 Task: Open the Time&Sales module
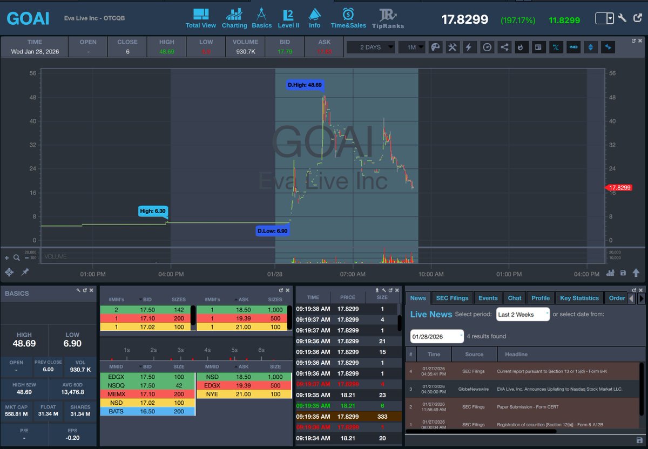click(348, 18)
